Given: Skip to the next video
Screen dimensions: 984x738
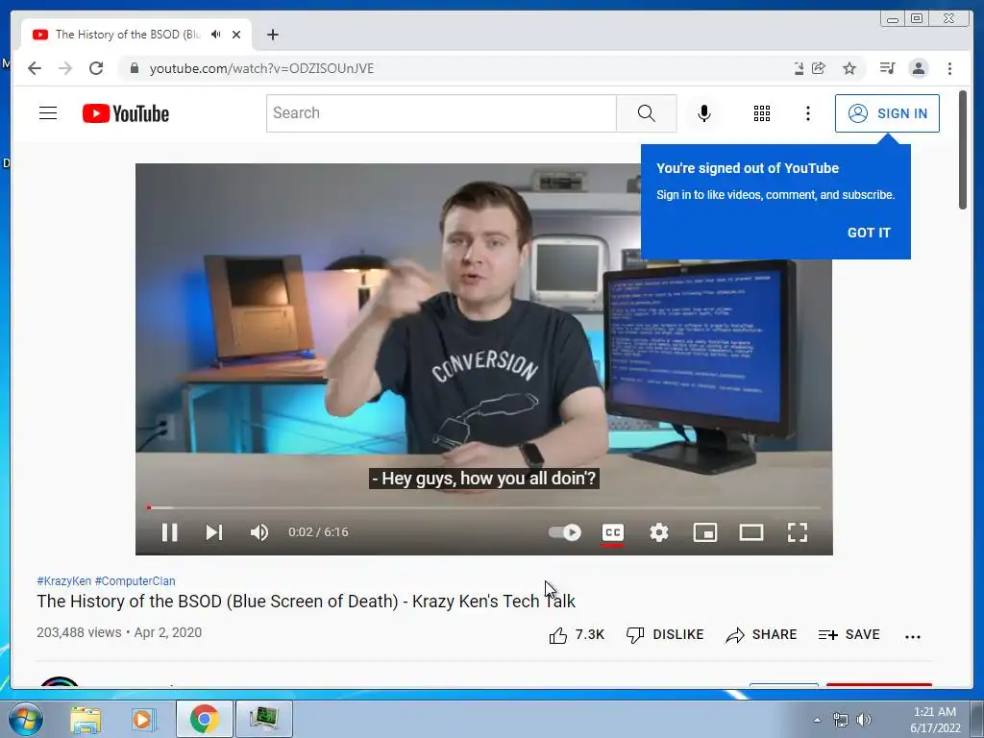Looking at the screenshot, I should coord(214,532).
